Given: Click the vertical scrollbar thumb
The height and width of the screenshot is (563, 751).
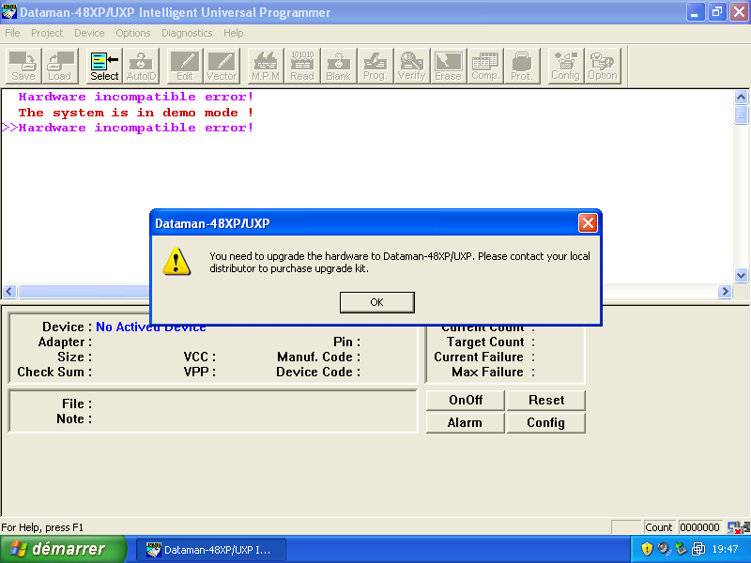Looking at the screenshot, I should (741, 114).
